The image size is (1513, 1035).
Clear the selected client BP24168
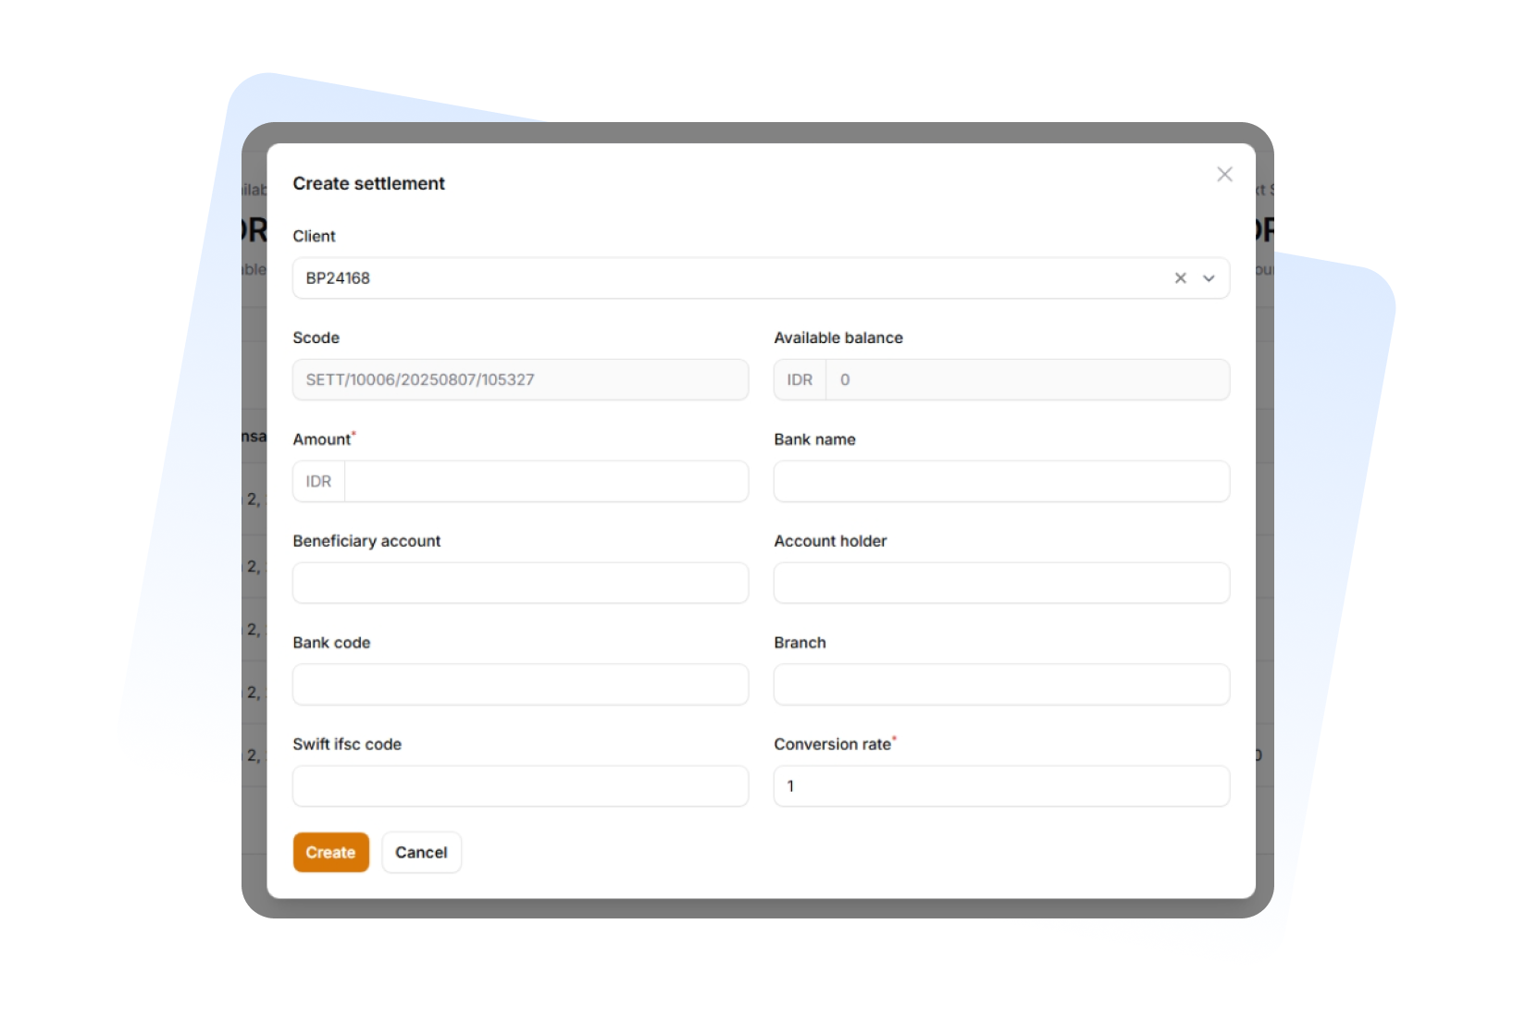pos(1180,278)
